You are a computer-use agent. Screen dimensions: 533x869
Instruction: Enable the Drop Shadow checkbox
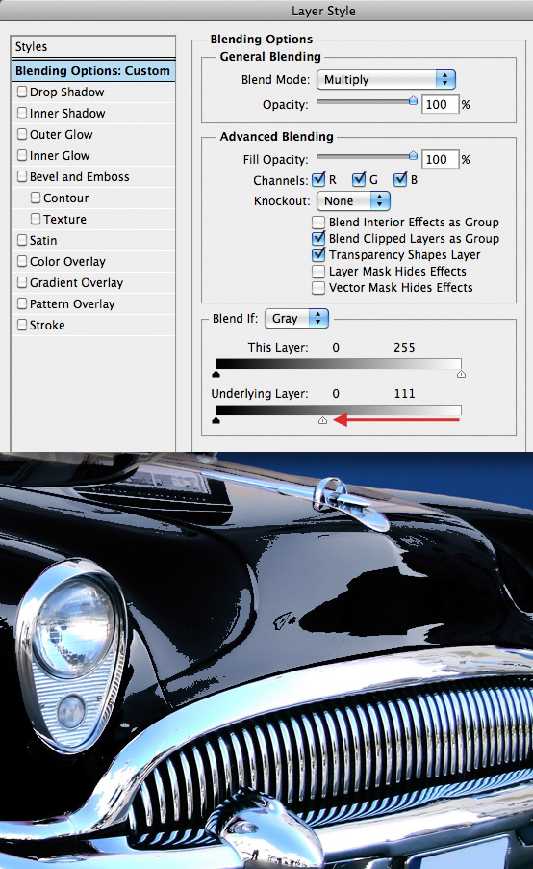(x=22, y=92)
